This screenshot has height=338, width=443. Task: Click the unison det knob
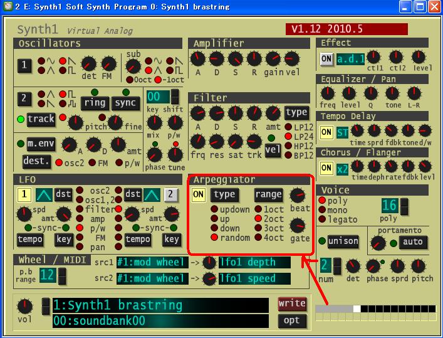(353, 267)
